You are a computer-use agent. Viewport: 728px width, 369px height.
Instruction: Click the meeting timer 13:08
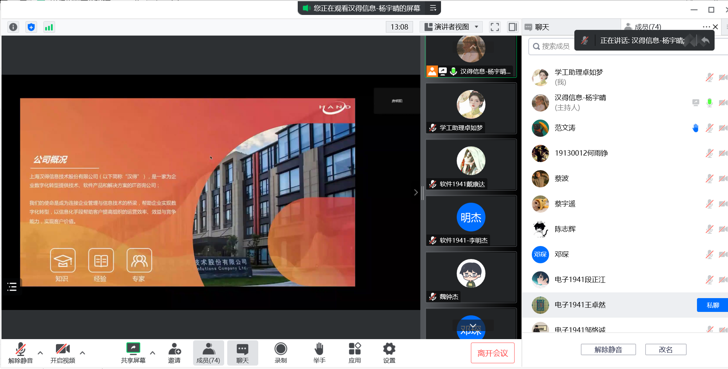pyautogui.click(x=399, y=27)
